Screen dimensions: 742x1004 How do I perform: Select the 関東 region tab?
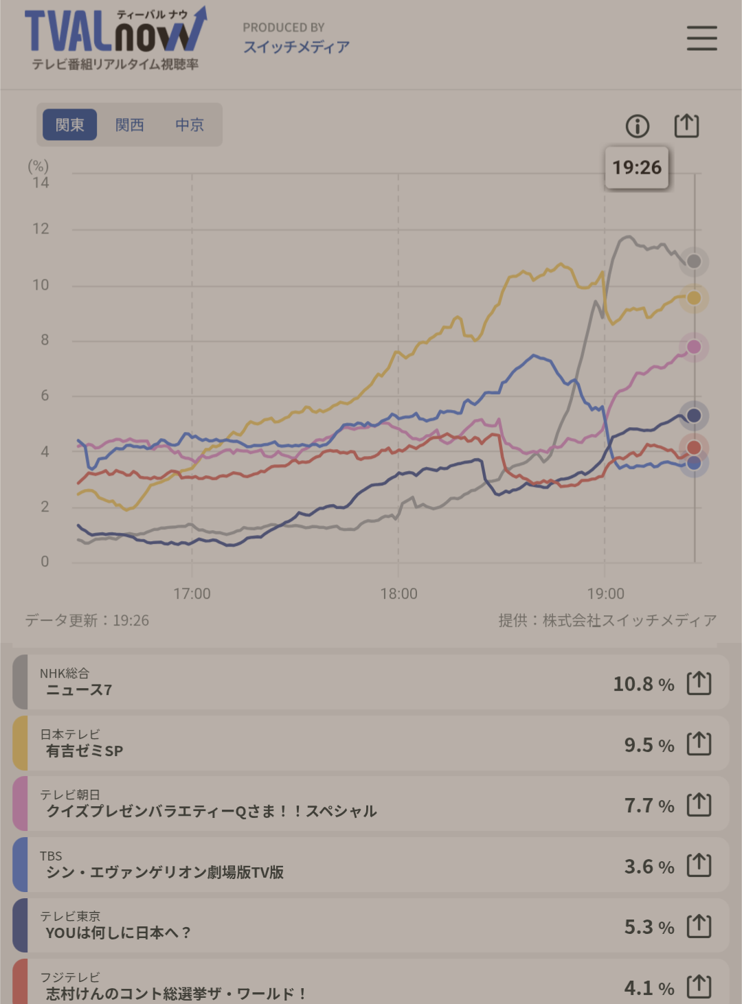(x=70, y=125)
